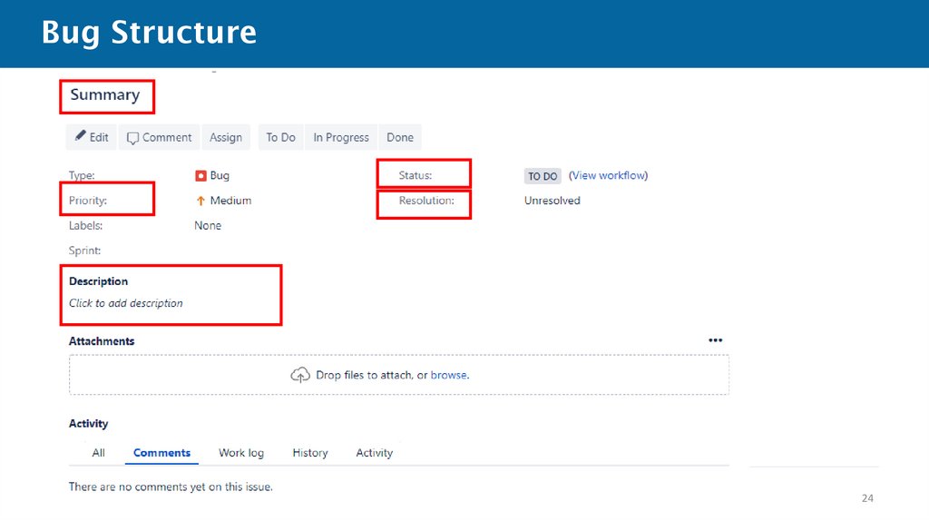The width and height of the screenshot is (929, 521).
Task: Open the Work log tab
Action: coord(241,453)
